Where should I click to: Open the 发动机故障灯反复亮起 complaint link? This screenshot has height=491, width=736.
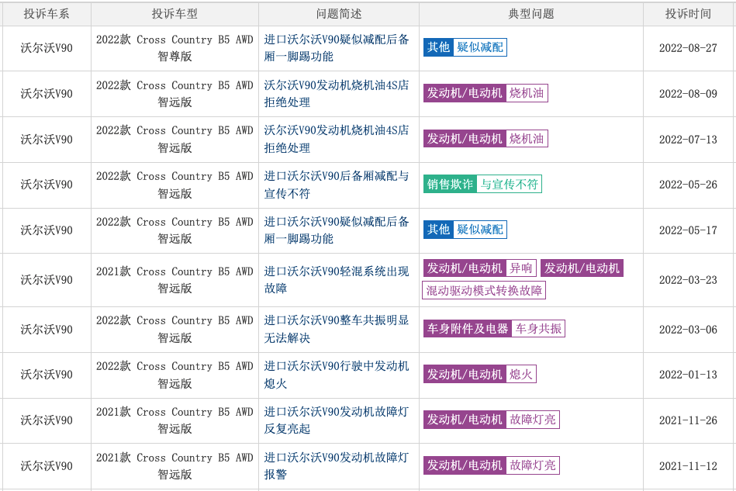pyautogui.click(x=336, y=420)
